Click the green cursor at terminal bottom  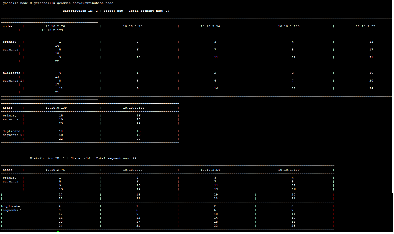[58, 232]
